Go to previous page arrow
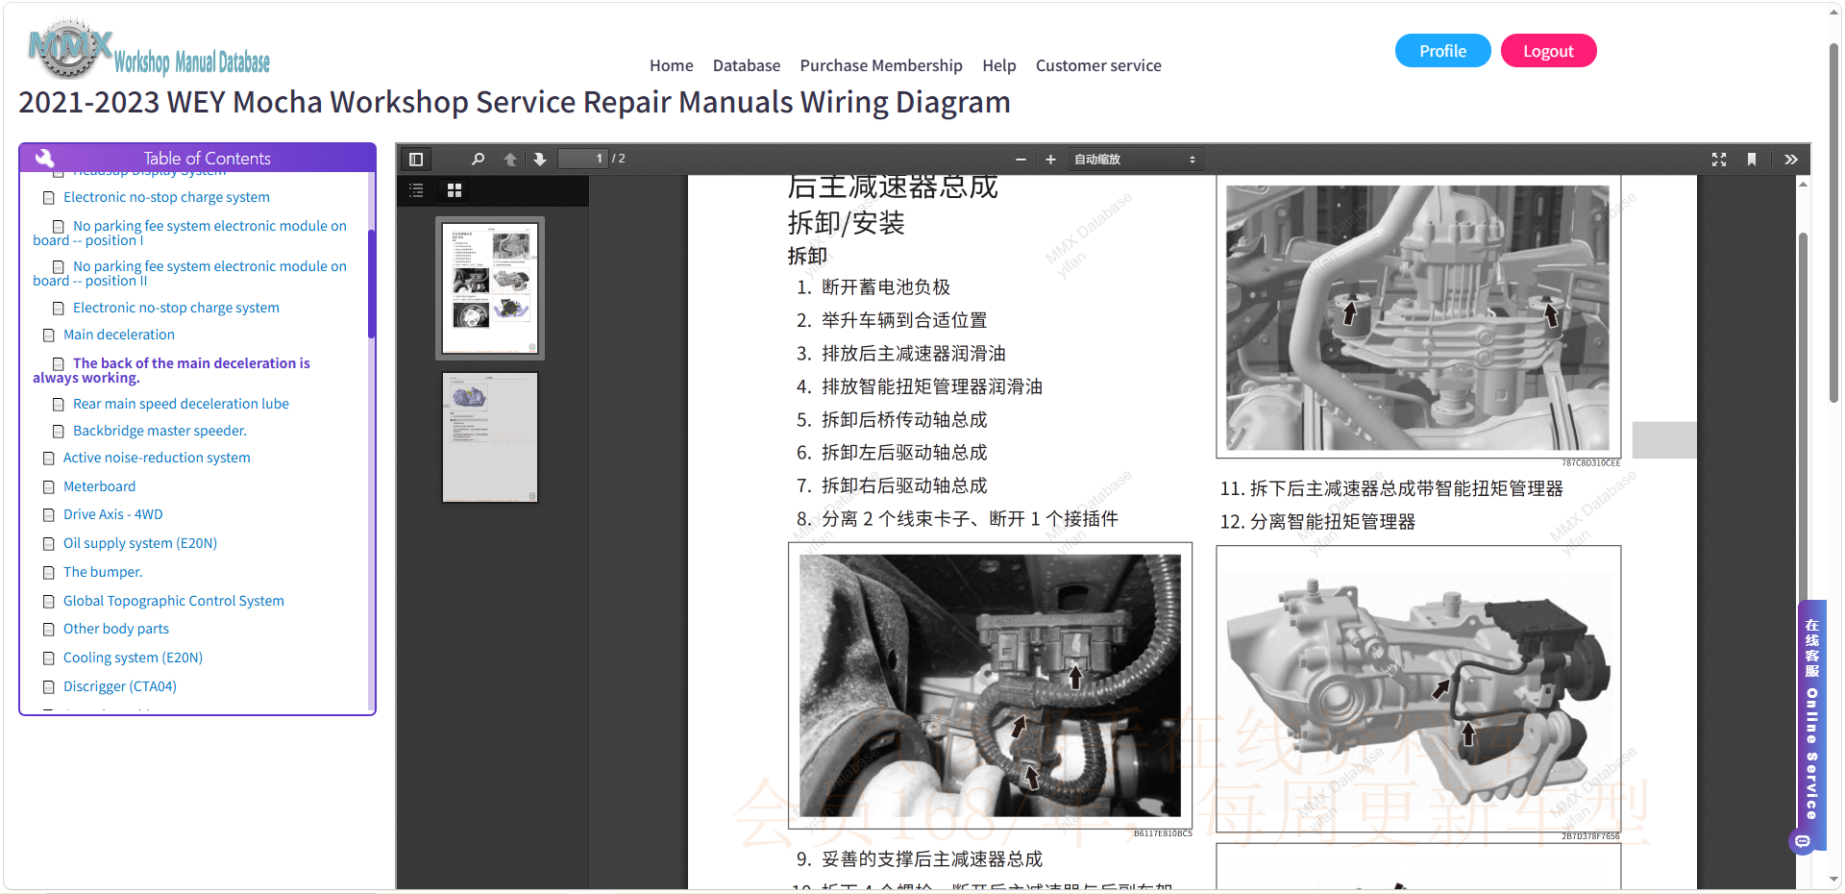The image size is (1845, 894). [510, 160]
